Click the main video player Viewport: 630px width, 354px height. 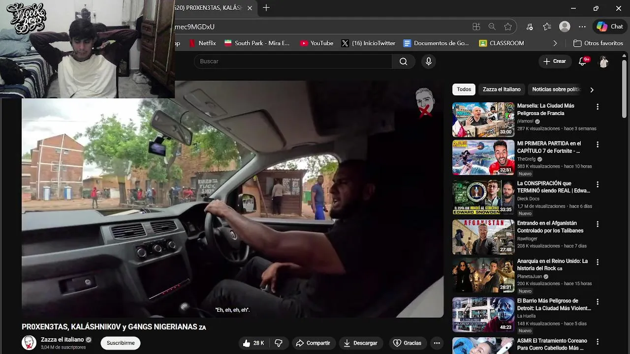pos(232,199)
